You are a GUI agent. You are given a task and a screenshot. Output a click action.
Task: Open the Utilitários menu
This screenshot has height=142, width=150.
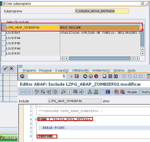[x=80, y=70]
